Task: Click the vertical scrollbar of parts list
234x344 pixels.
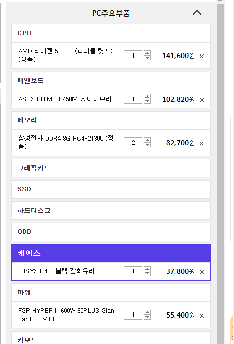Action: tap(220, 172)
